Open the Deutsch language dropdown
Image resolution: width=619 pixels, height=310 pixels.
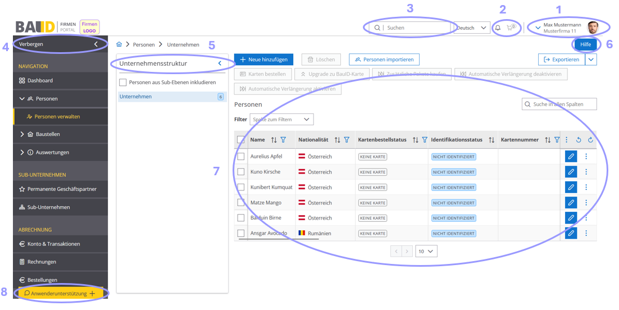(472, 28)
